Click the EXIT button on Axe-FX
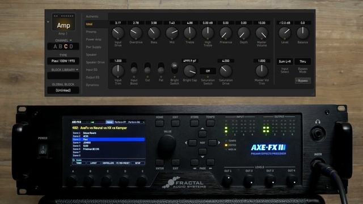The image size is (363, 204). coord(175,163)
